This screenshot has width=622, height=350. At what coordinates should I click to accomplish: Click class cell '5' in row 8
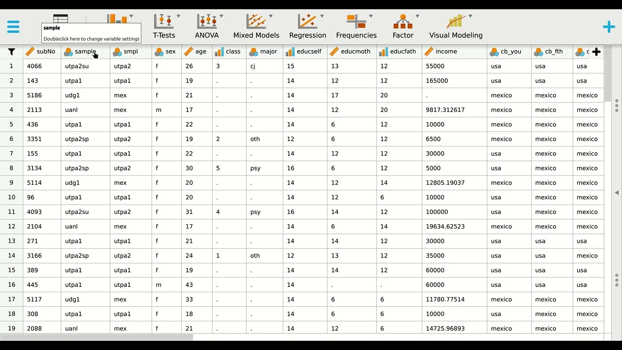pyautogui.click(x=229, y=168)
